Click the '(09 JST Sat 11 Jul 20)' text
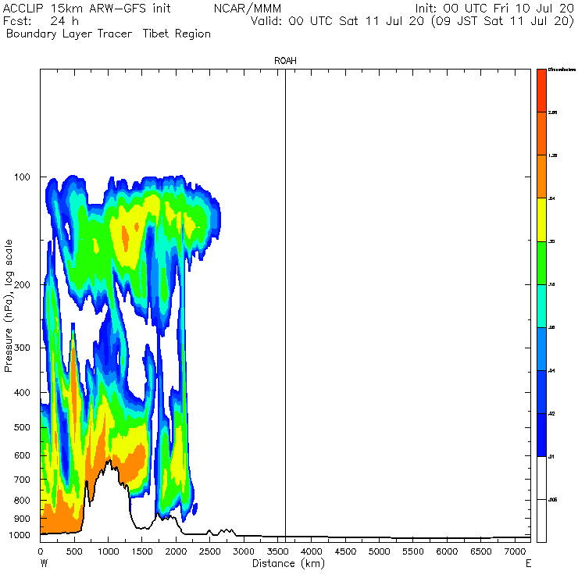 (x=502, y=21)
